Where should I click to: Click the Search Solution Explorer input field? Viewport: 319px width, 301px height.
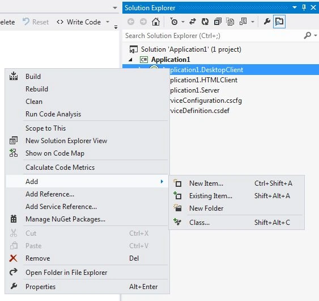[214, 36]
